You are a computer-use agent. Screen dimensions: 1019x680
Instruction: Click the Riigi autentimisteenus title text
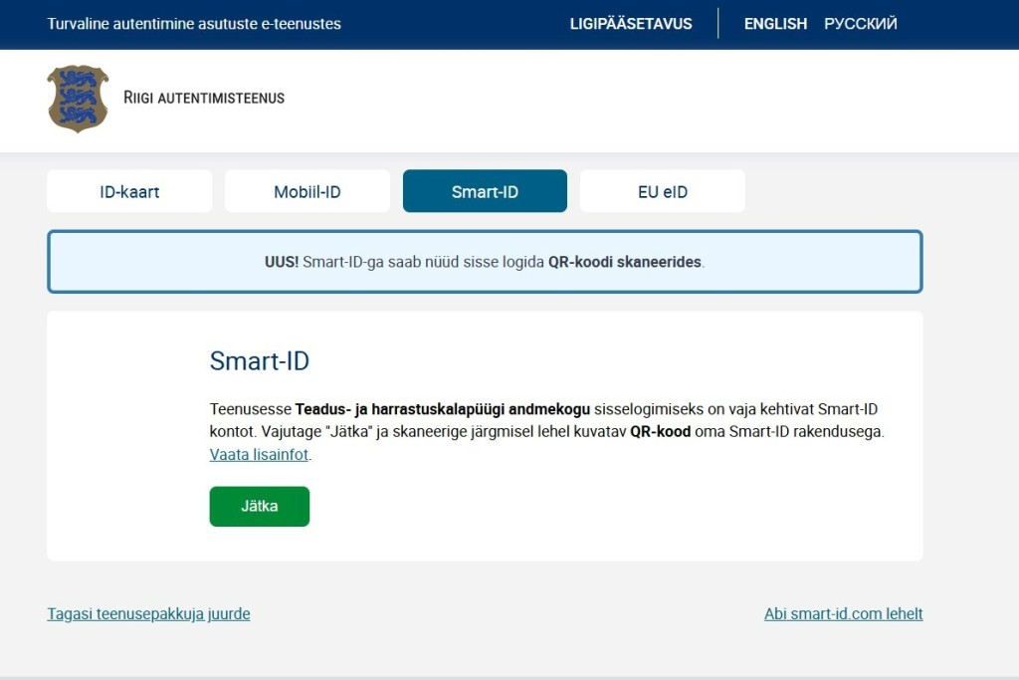204,98
